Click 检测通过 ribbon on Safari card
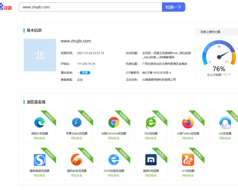The height and width of the screenshot is (190, 238). [x=86, y=117]
